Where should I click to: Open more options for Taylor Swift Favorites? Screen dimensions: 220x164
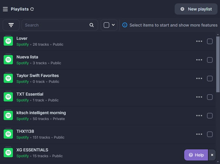coord(199,78)
